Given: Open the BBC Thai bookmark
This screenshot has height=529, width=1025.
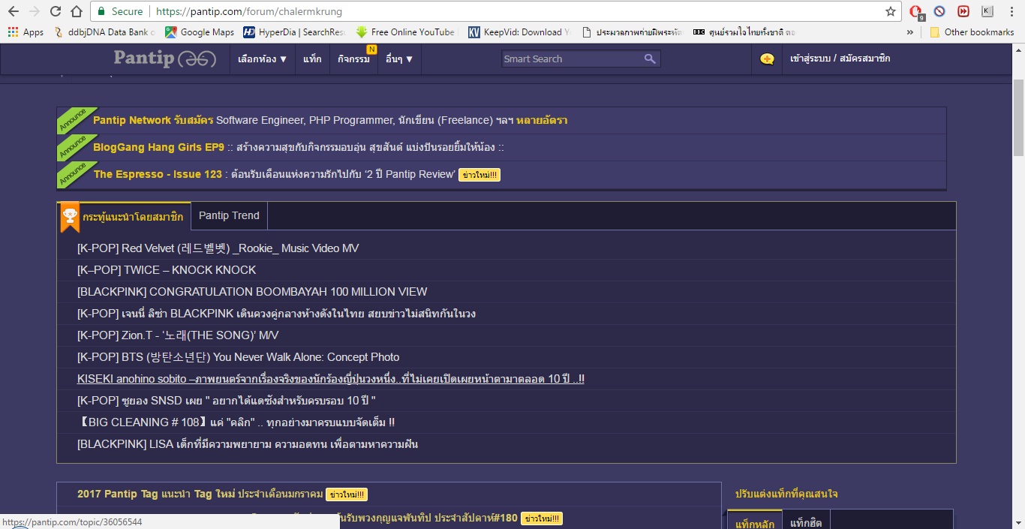Looking at the screenshot, I should 744,32.
